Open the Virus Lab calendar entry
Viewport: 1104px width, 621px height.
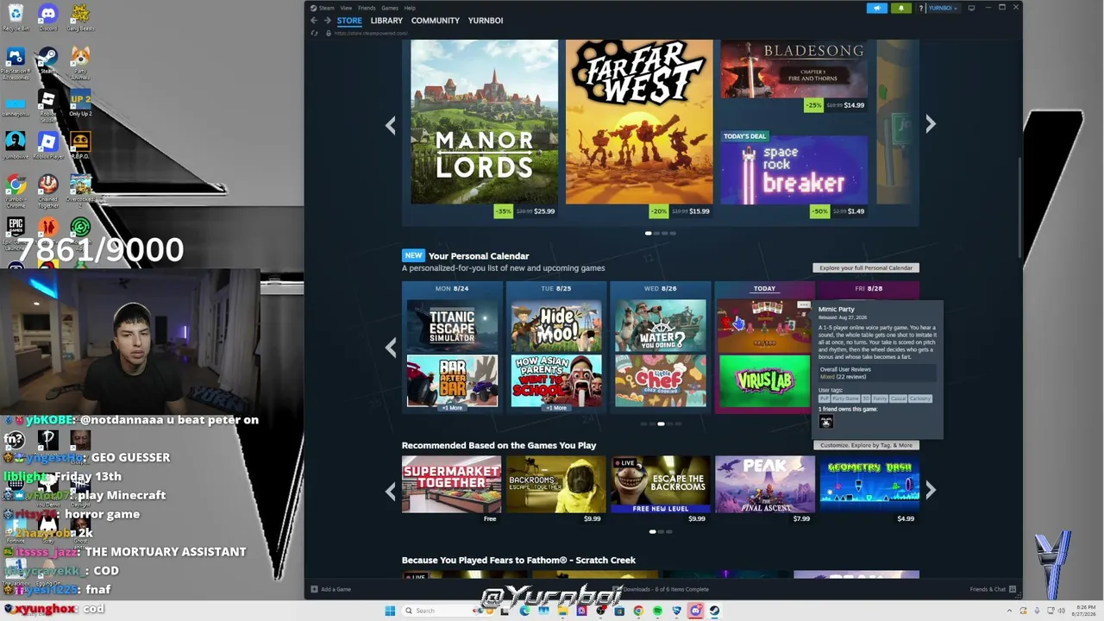764,380
